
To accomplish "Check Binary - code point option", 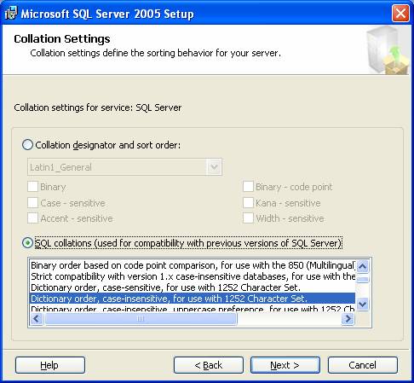I will click(248, 187).
